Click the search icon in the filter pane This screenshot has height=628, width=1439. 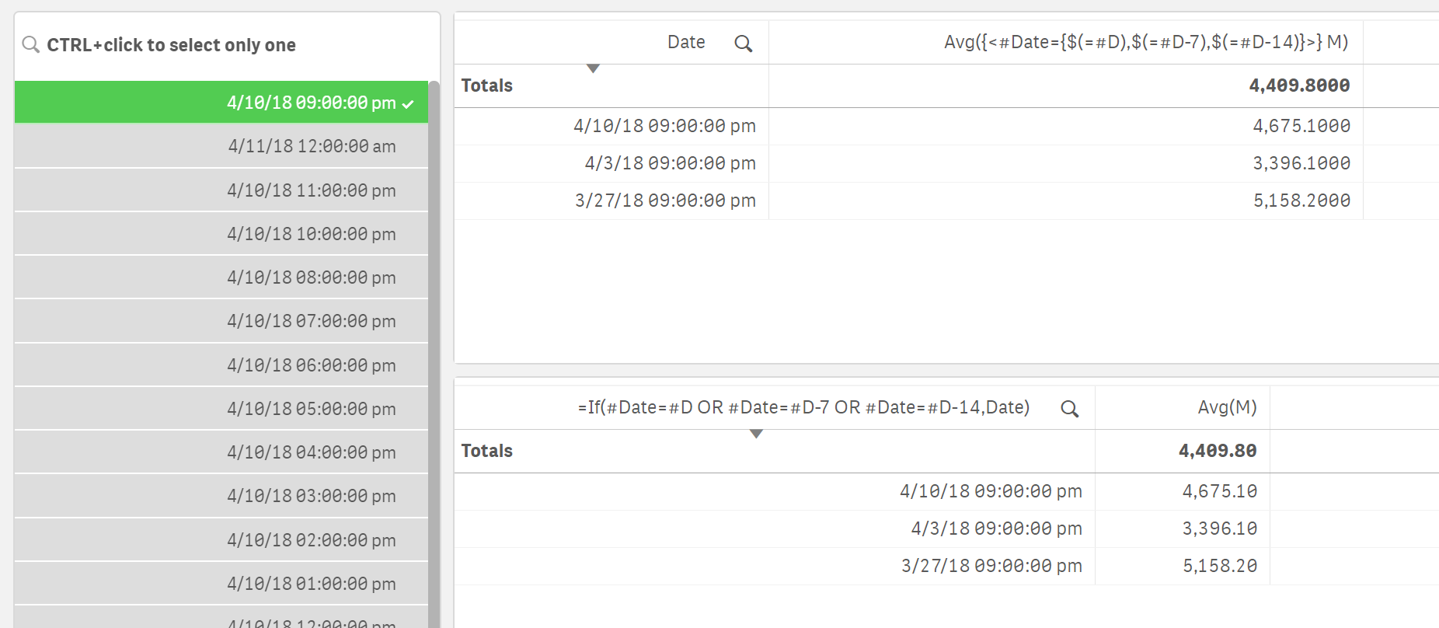31,44
